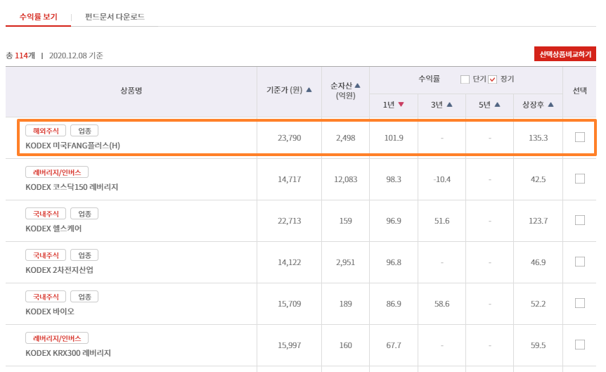Open KODEX 코스닥150 레버리지 product link
This screenshot has width=606, height=372.
tap(72, 187)
